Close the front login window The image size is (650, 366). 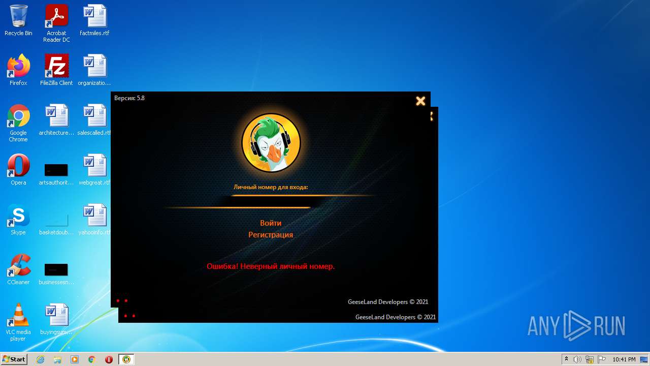[x=420, y=101]
